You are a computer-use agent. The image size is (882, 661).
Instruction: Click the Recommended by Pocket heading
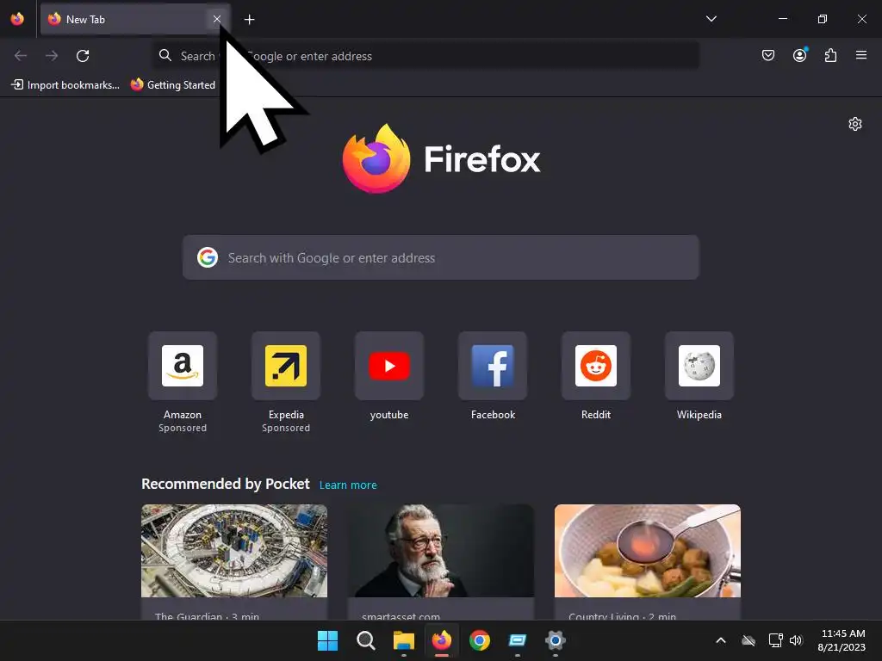click(x=226, y=484)
